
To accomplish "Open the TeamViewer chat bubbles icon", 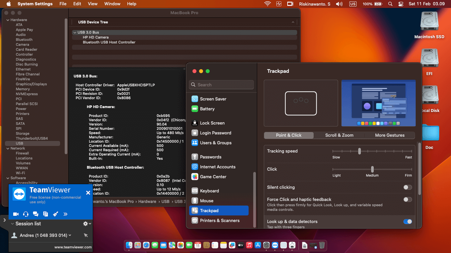I will click(x=36, y=214).
